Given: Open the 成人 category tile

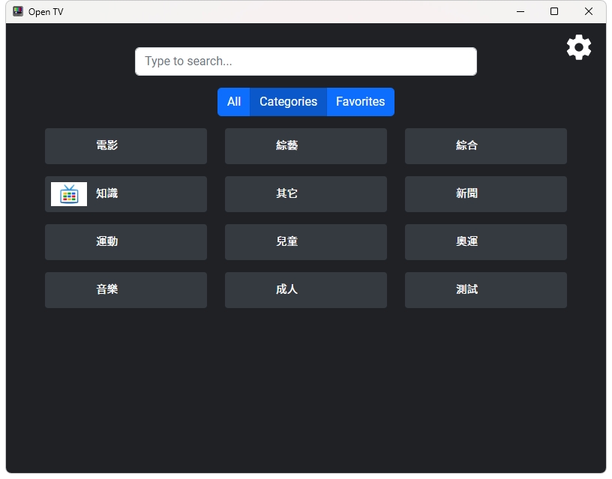Looking at the screenshot, I should coord(305,290).
